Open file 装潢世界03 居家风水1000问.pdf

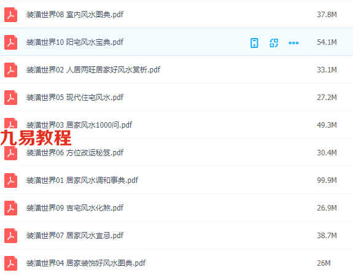tap(79, 125)
